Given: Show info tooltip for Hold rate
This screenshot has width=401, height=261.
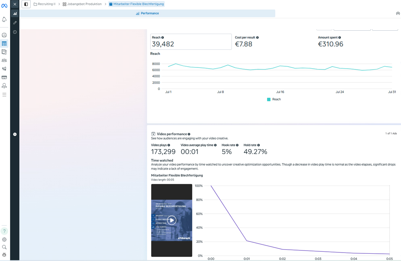Looking at the screenshot, I should [x=259, y=145].
